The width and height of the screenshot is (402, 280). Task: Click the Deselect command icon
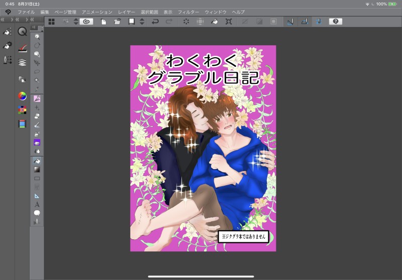click(245, 22)
